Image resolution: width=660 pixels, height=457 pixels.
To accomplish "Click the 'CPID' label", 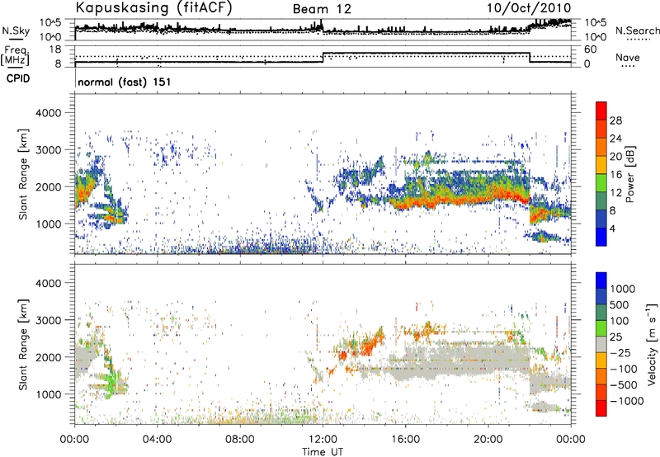I will [18, 78].
